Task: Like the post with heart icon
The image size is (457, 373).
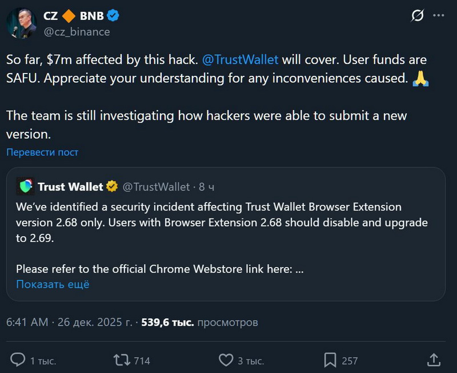Action: 226,360
